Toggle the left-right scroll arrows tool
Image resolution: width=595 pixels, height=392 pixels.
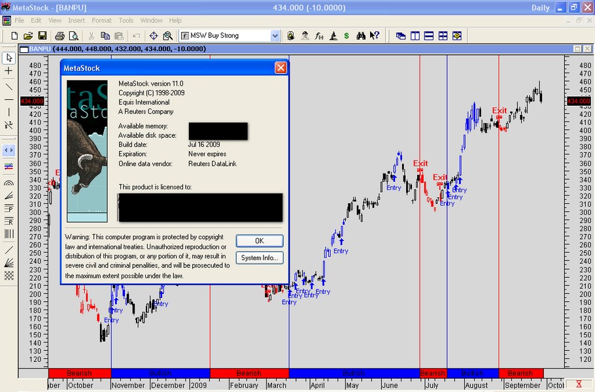(8, 150)
